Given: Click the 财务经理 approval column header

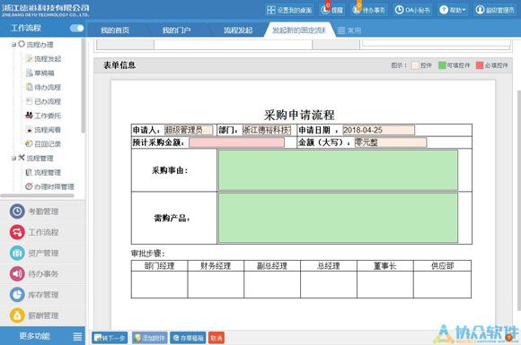Looking at the screenshot, I should tap(216, 266).
